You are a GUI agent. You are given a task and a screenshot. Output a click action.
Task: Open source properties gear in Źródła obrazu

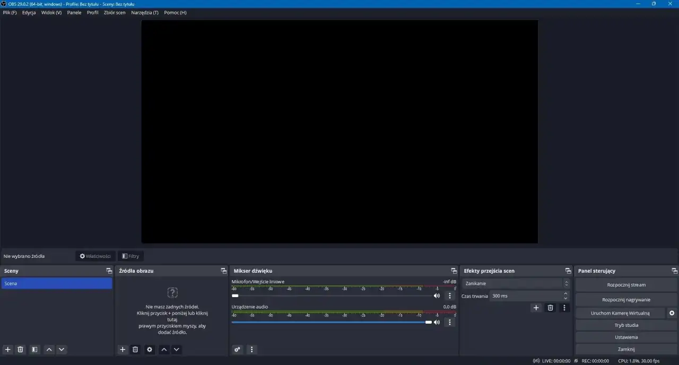coord(150,350)
